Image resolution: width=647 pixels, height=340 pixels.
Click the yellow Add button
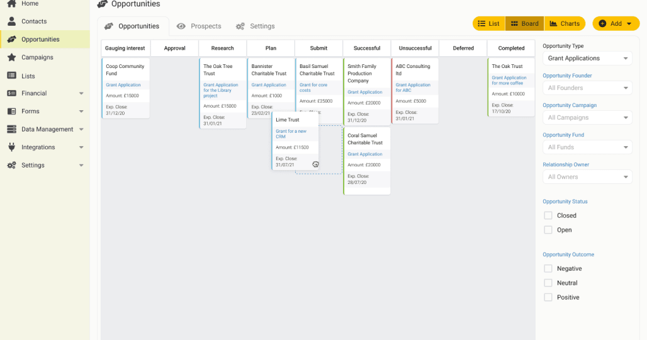coord(616,23)
